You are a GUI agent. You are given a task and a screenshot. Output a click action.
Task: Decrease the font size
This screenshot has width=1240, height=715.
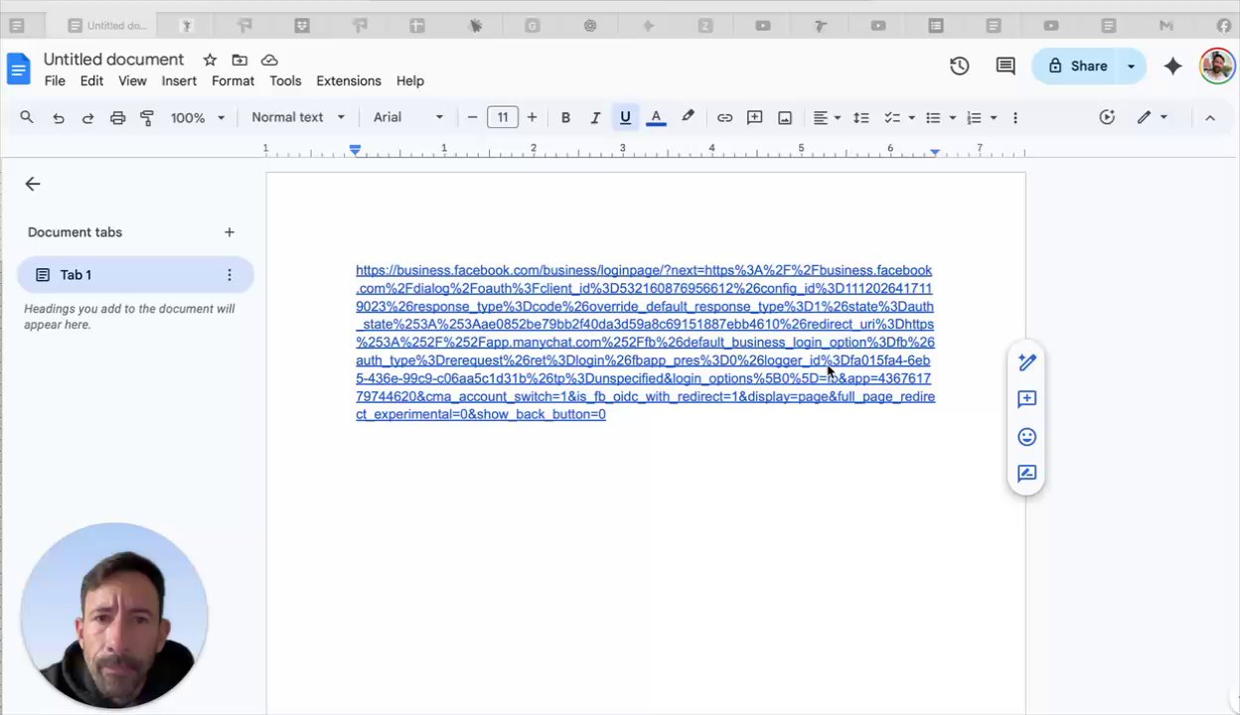[472, 117]
